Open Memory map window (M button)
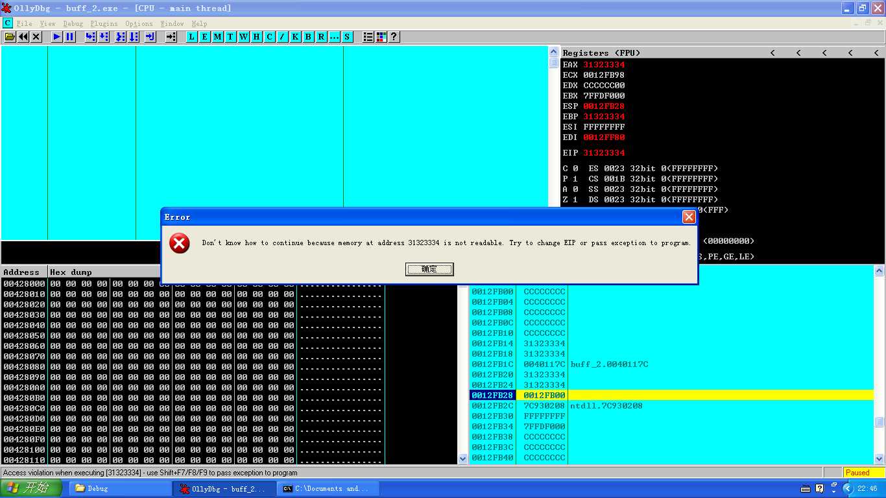The image size is (886, 498). (217, 37)
